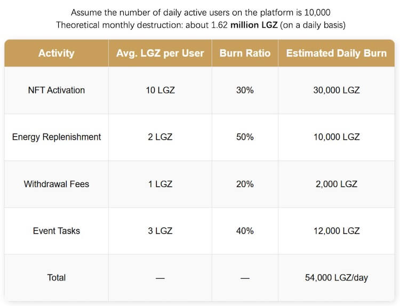This screenshot has width=400, height=306.
Task: Click the Total row label
Action: click(x=56, y=278)
